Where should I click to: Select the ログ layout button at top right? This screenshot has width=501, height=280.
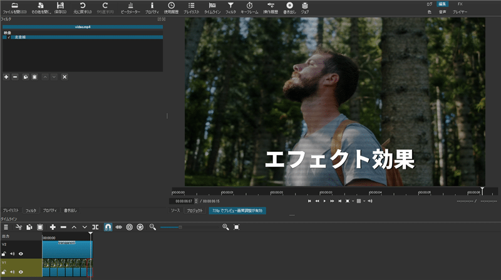click(430, 4)
